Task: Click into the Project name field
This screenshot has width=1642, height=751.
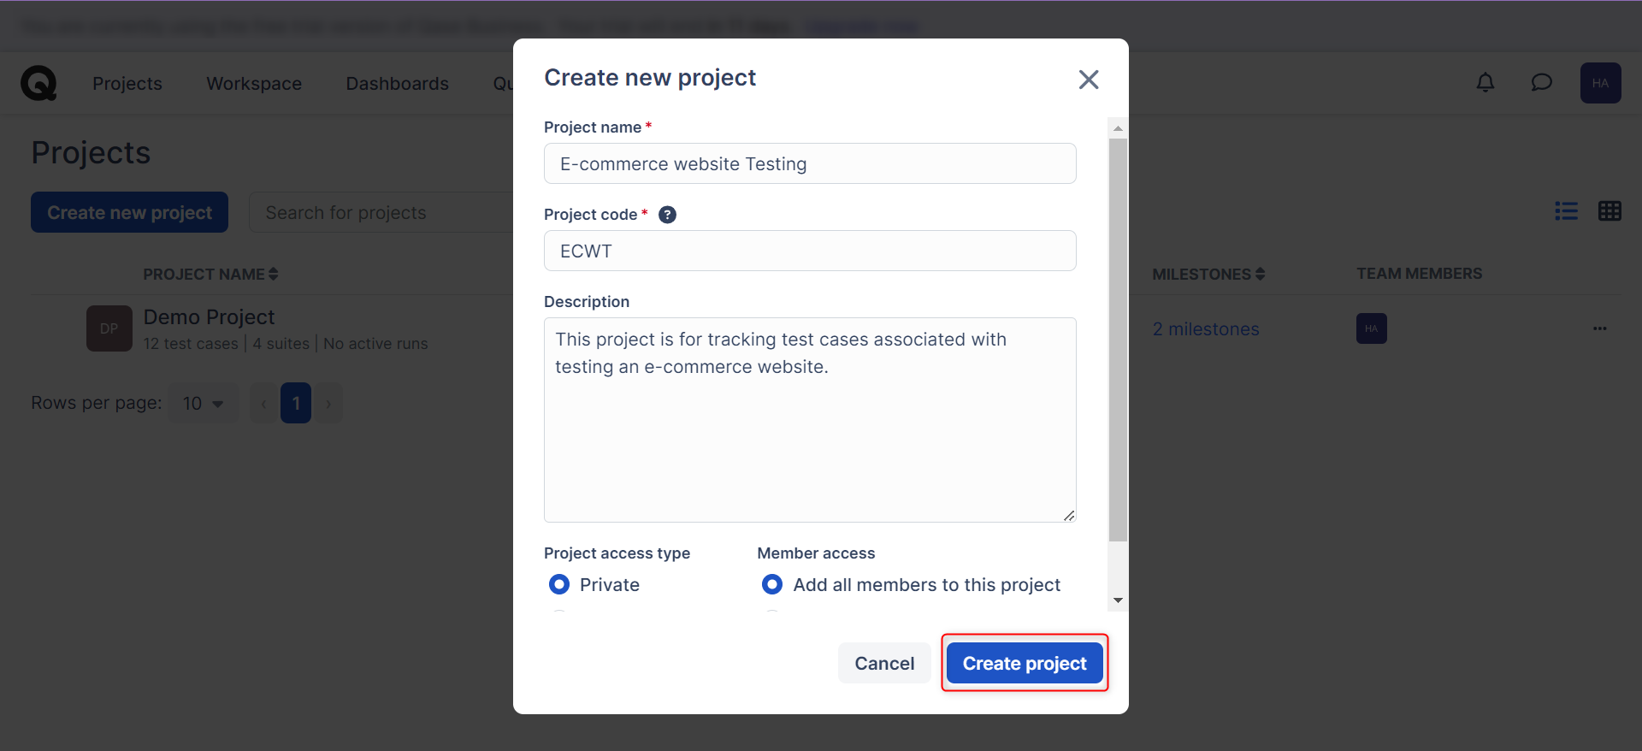Action: (810, 163)
